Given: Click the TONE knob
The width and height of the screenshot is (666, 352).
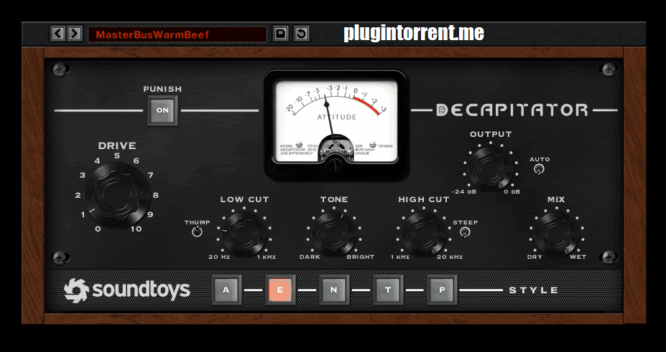Looking at the screenshot, I should (x=334, y=234).
